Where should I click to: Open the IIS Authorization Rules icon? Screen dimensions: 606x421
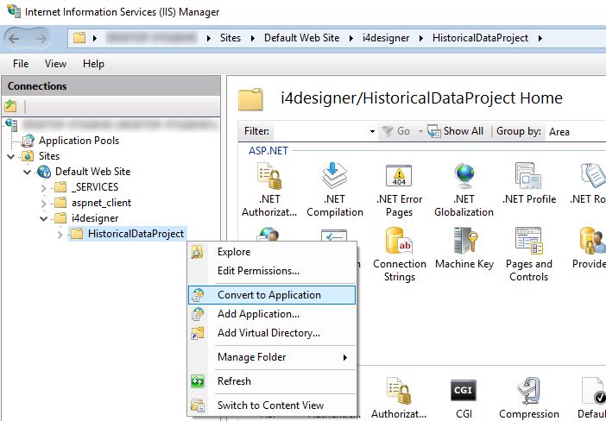coord(399,390)
